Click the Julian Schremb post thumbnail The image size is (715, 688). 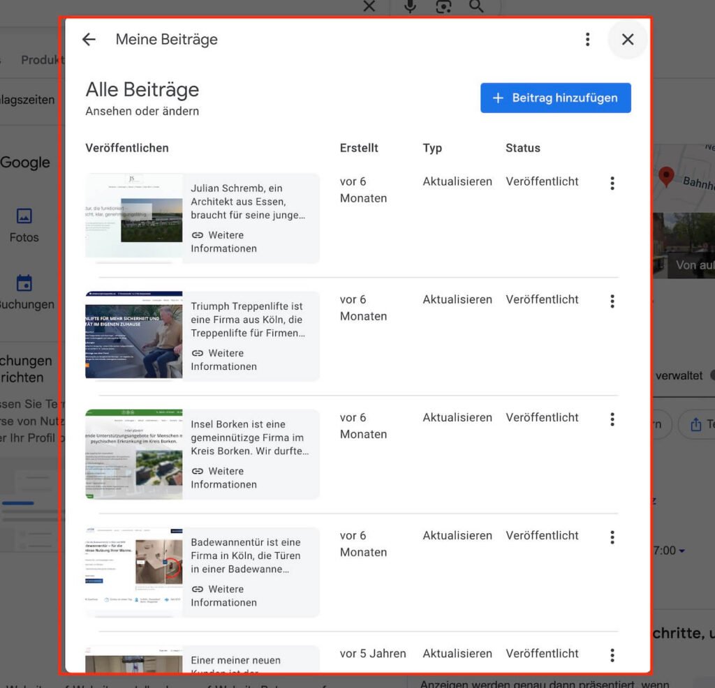[133, 218]
